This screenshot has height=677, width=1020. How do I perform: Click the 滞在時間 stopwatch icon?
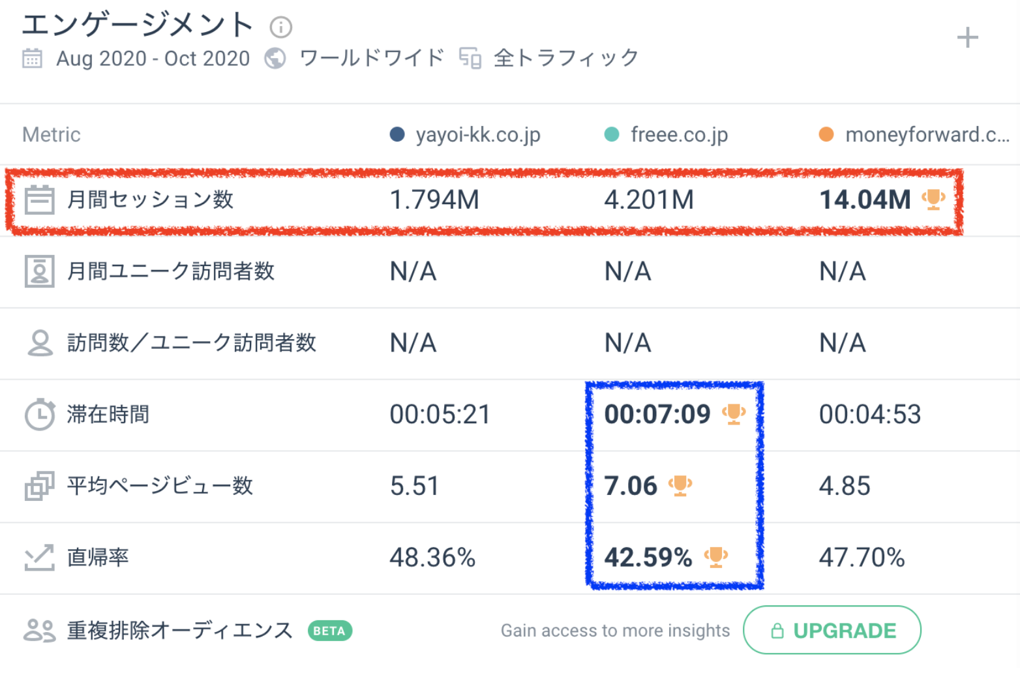40,415
